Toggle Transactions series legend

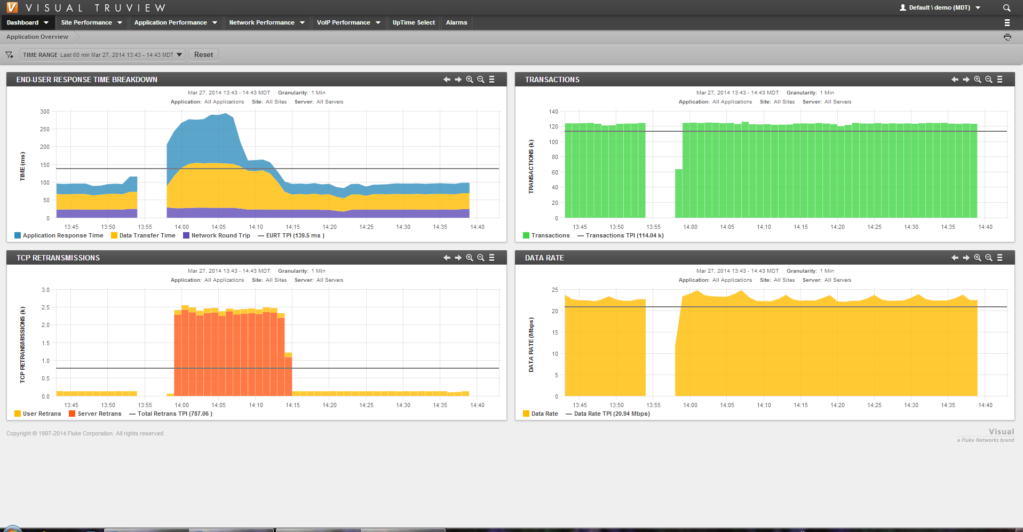click(x=546, y=235)
